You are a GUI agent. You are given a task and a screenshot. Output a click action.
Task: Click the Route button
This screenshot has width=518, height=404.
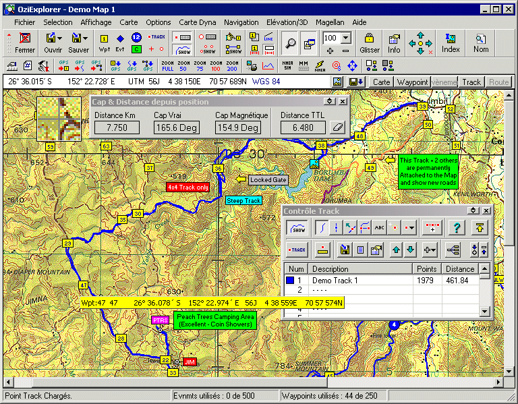pos(498,82)
